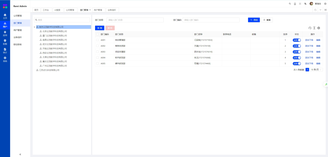The width and height of the screenshot is (328, 157).
Task: Open the 10 条/页 page size dropdown
Action: (316, 70)
